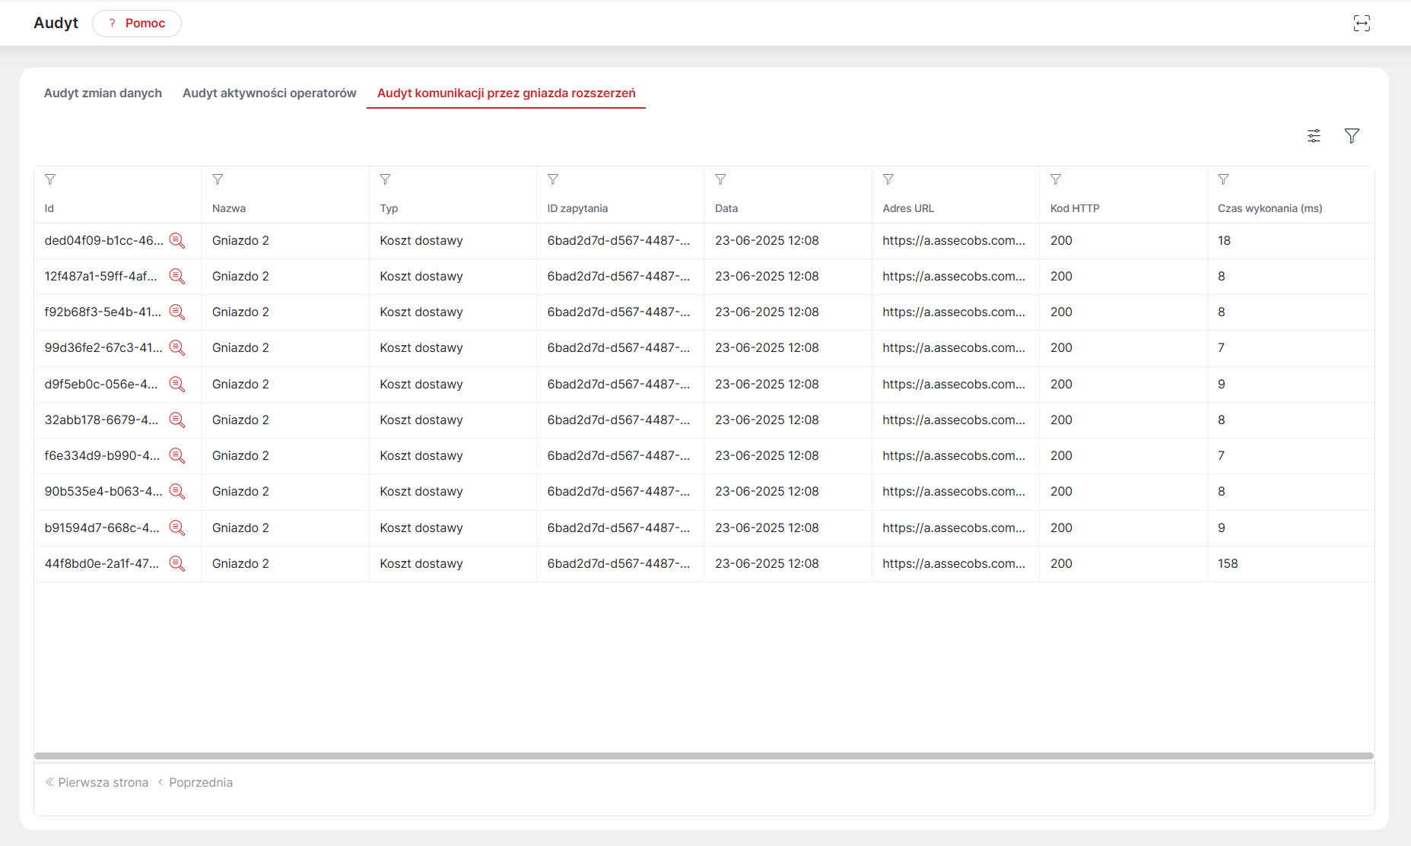
Task: Click the Id column header
Action: pos(49,208)
